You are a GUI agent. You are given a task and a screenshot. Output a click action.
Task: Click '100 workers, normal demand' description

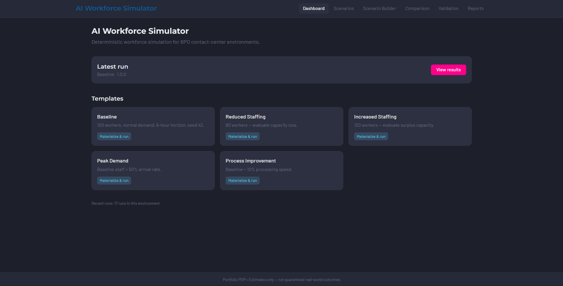151,125
